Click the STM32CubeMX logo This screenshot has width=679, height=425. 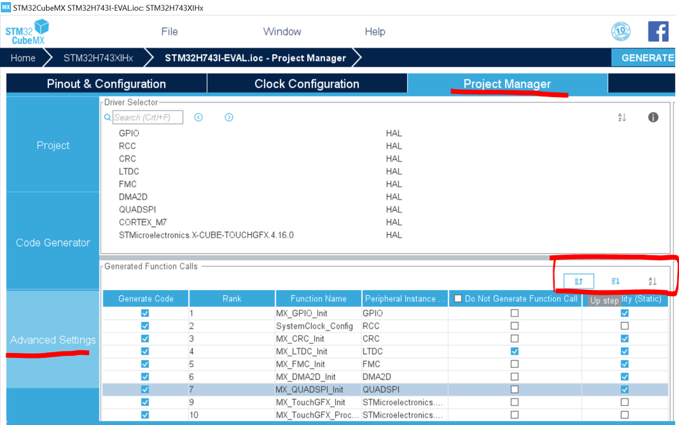point(27,32)
